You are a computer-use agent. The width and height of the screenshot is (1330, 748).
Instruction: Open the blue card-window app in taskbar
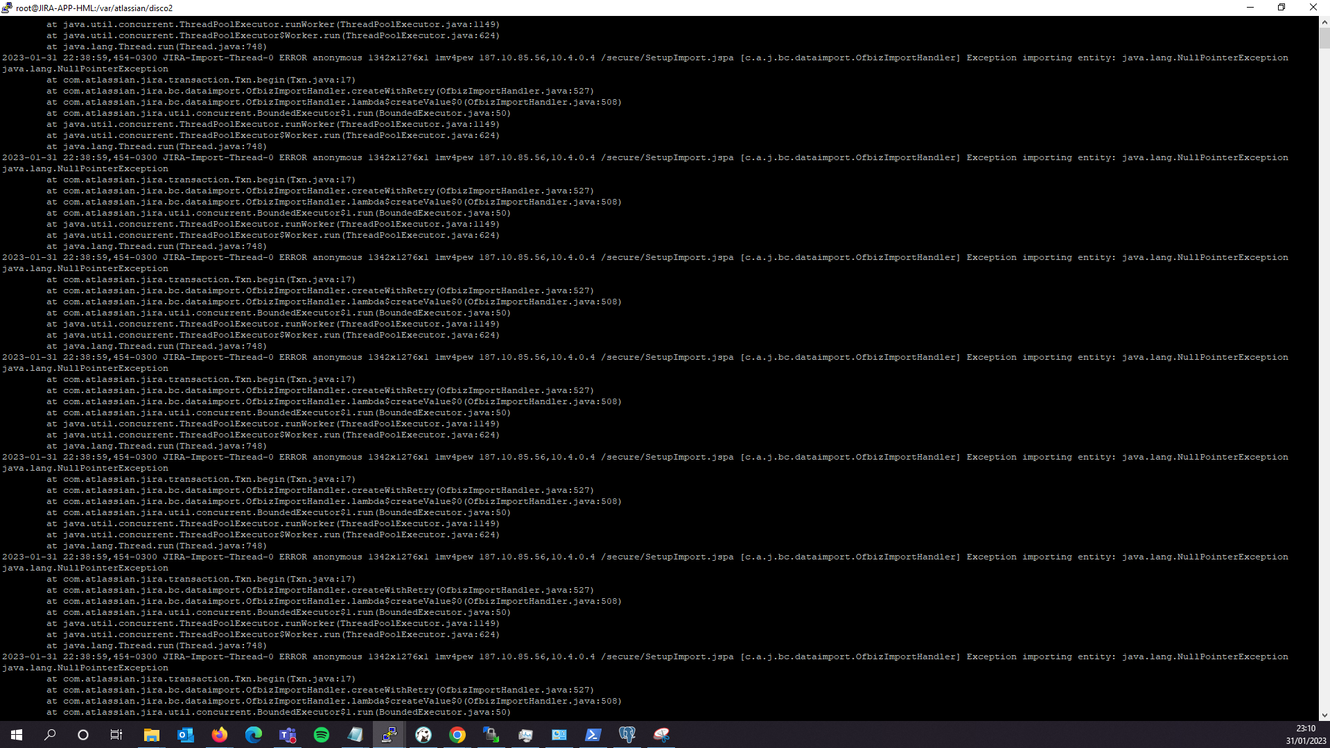(559, 735)
